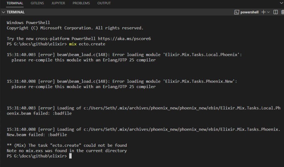The image size is (284, 167).
Task: Open the panel chevron at top right
Action: 282,3
